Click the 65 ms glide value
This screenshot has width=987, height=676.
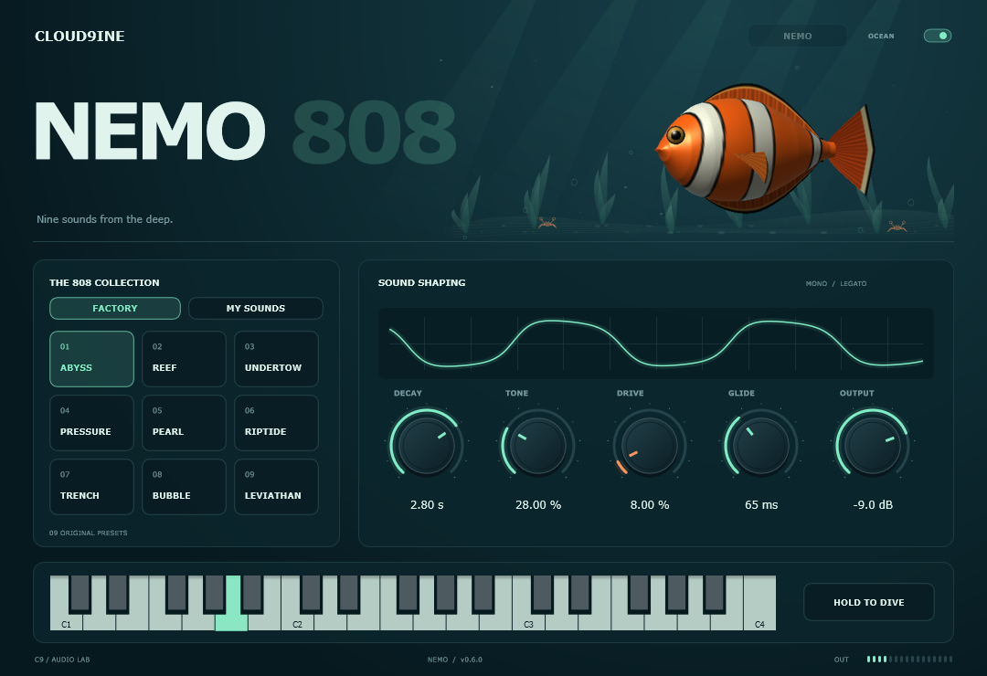[761, 505]
